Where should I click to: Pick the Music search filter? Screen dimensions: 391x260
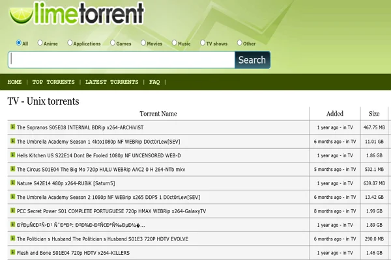pyautogui.click(x=173, y=43)
